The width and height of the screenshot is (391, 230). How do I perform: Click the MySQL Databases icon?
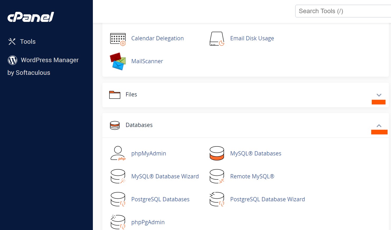pos(217,153)
